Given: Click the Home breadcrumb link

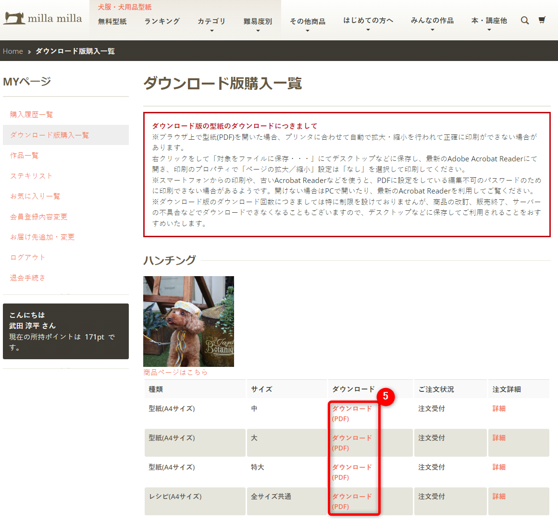Looking at the screenshot, I should click(13, 51).
